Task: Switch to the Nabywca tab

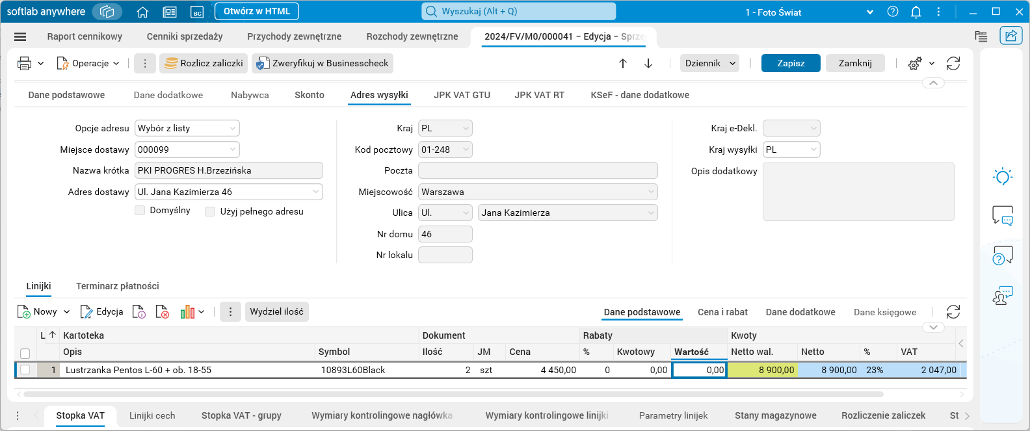Action: (250, 95)
